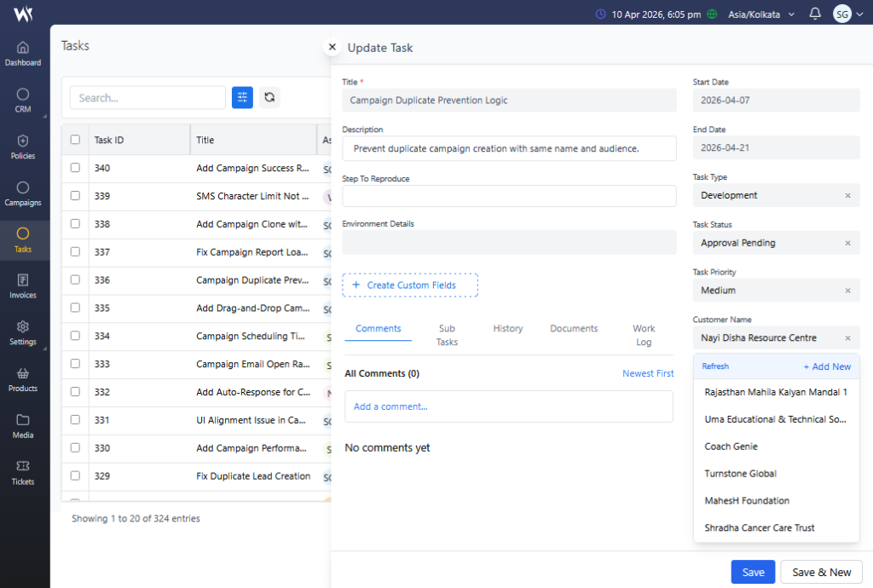Click the Add a comment field
The image size is (873, 588).
tap(508, 406)
